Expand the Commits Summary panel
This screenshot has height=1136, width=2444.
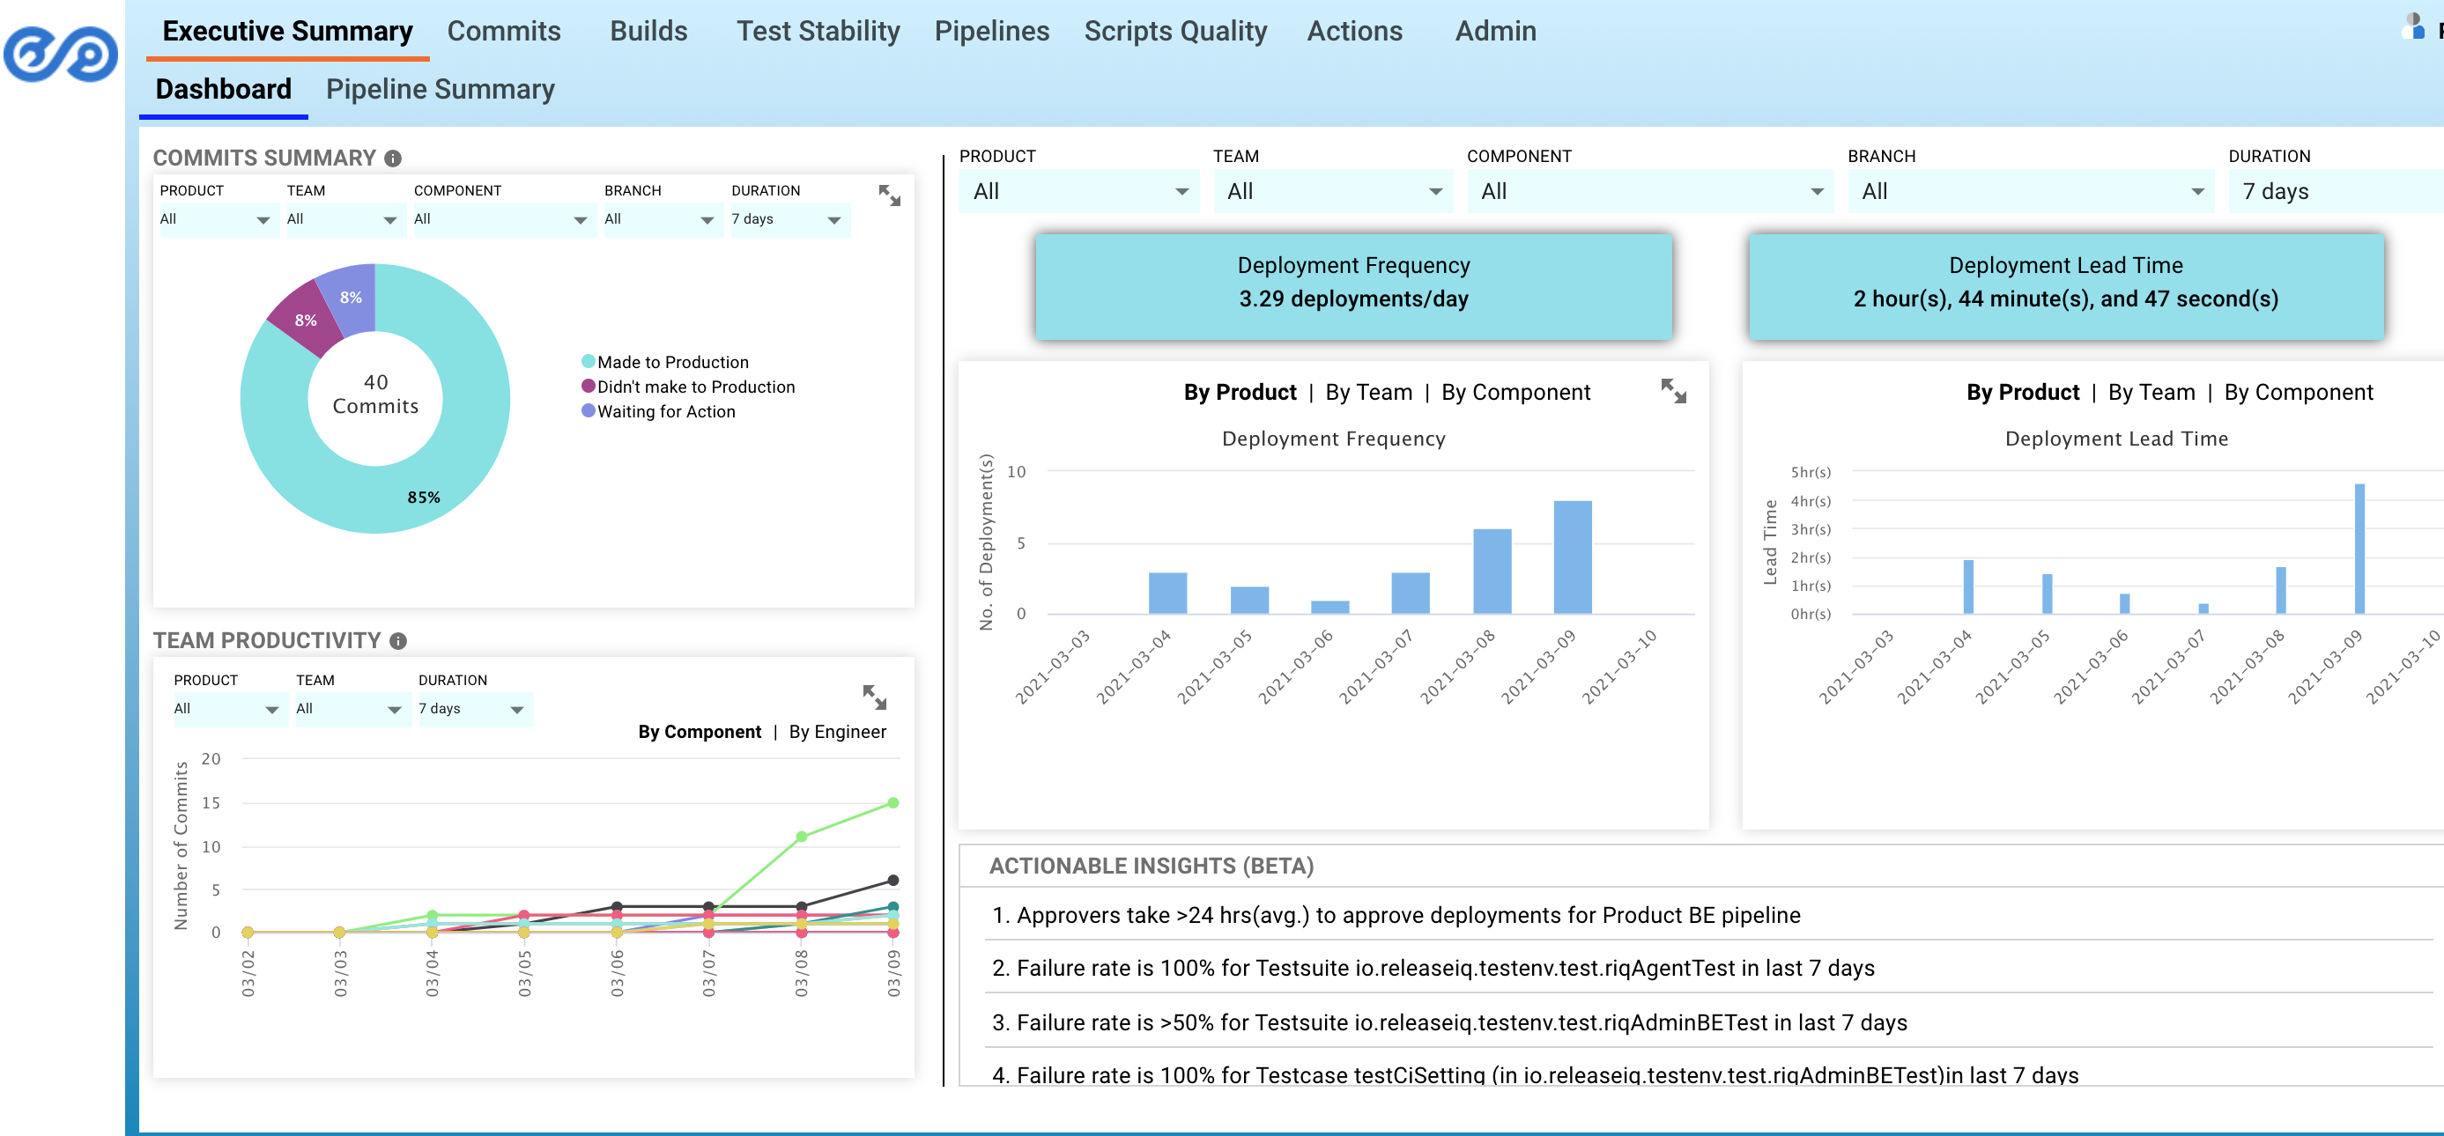[x=889, y=196]
